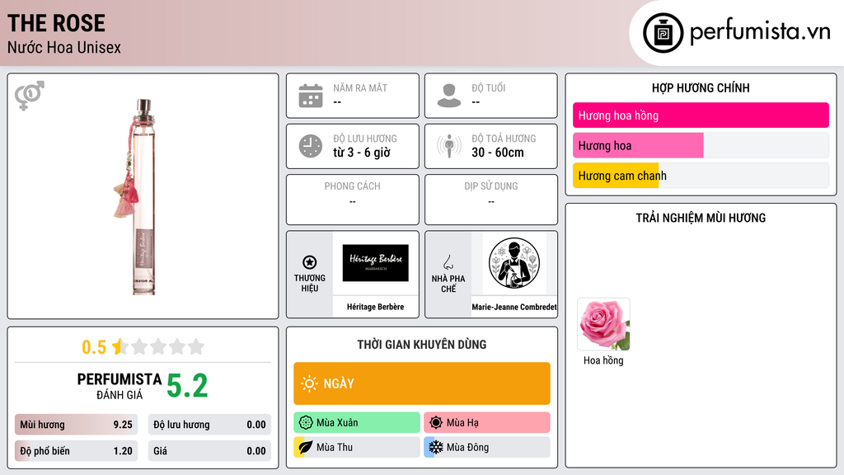
Task: Select the Mùa Đông season bar
Action: pos(487,447)
